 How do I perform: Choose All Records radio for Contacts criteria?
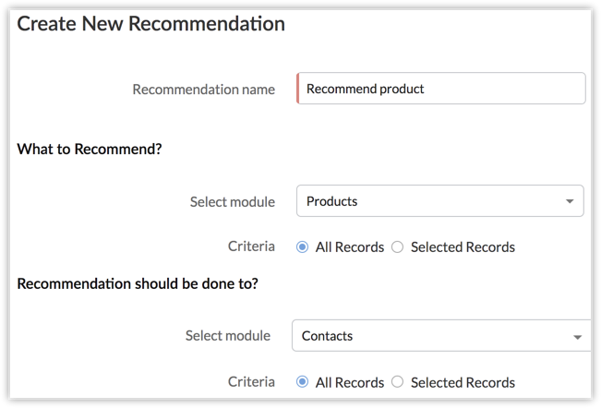click(303, 382)
